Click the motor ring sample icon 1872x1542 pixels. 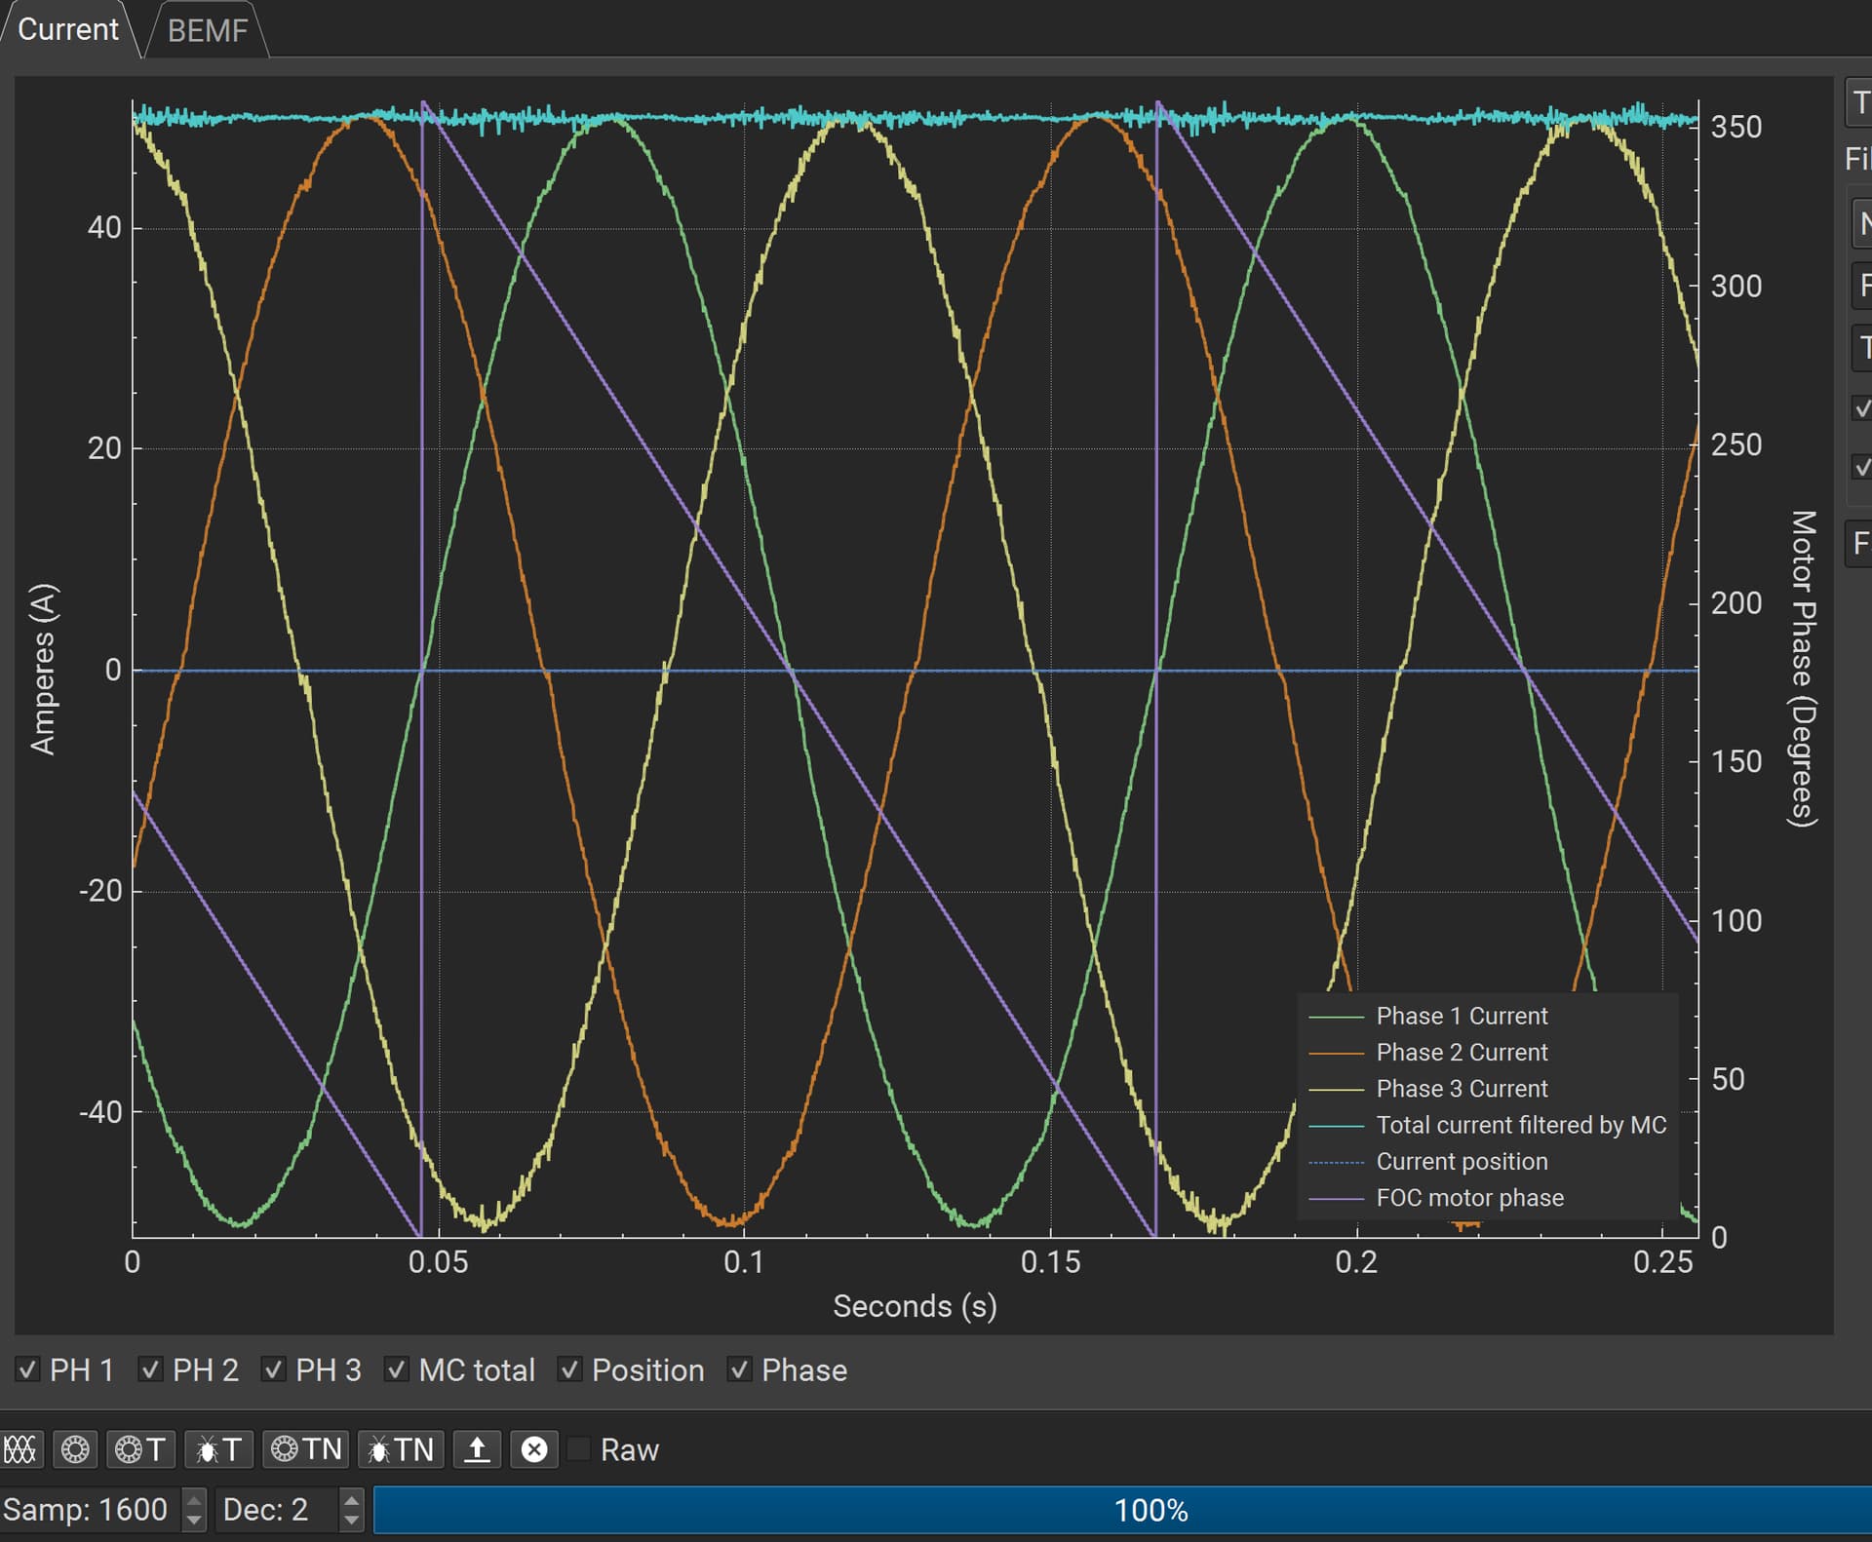click(75, 1449)
